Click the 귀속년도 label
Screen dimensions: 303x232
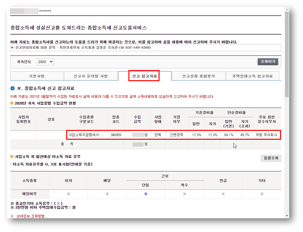(x=24, y=62)
